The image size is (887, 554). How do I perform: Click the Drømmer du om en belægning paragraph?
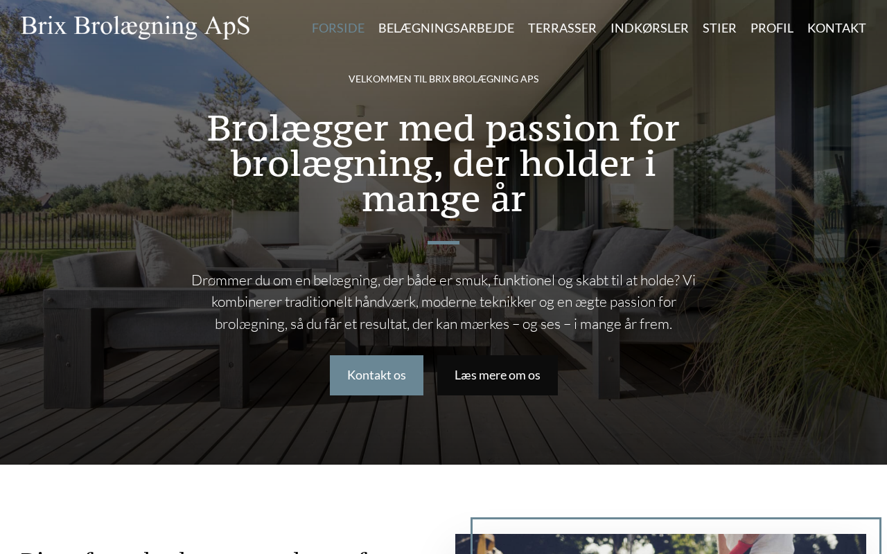(443, 302)
